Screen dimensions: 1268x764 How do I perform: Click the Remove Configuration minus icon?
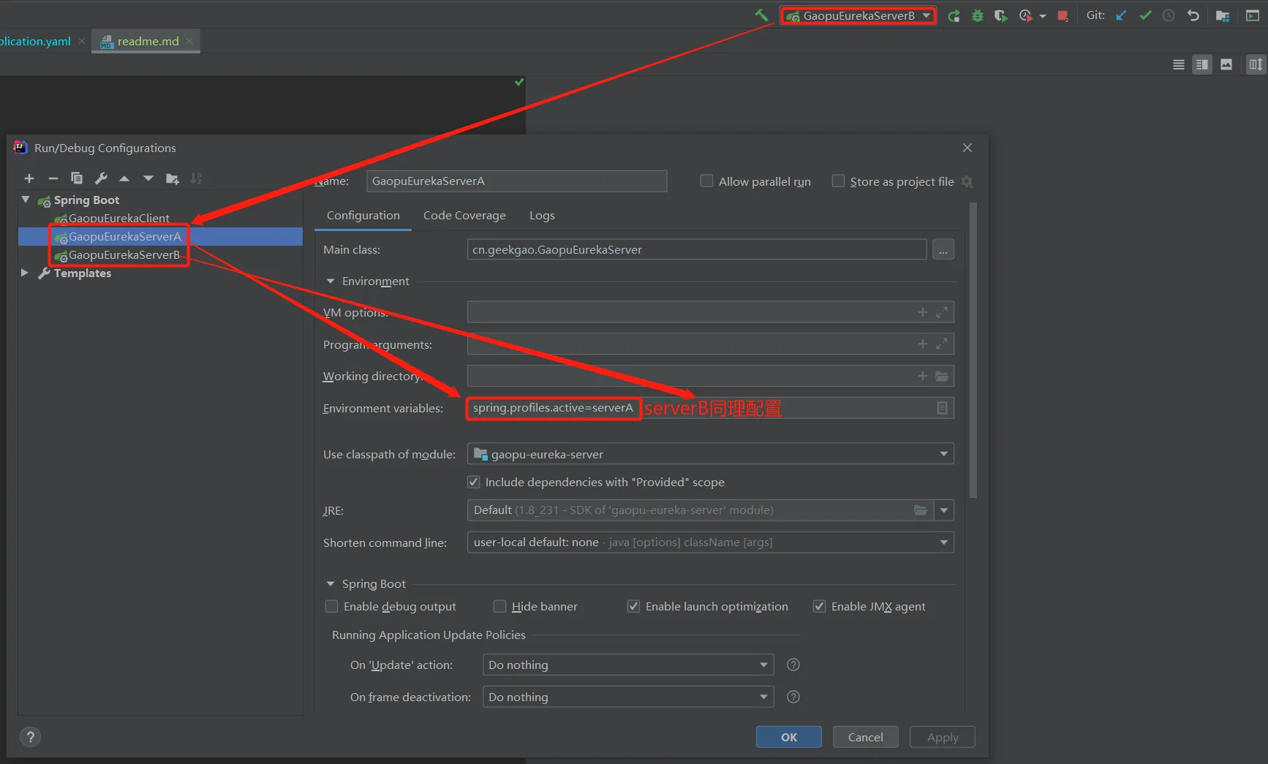click(53, 178)
